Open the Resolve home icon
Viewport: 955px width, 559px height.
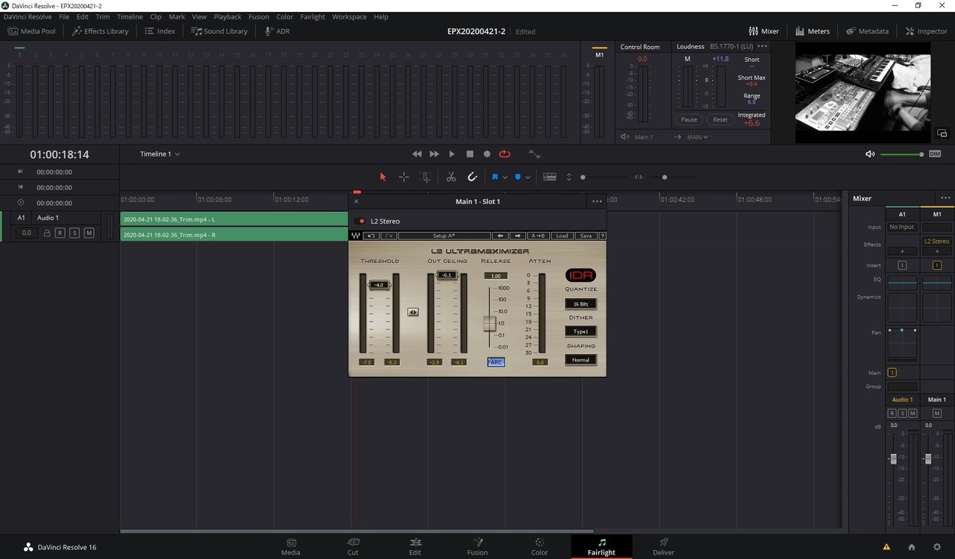(912, 547)
